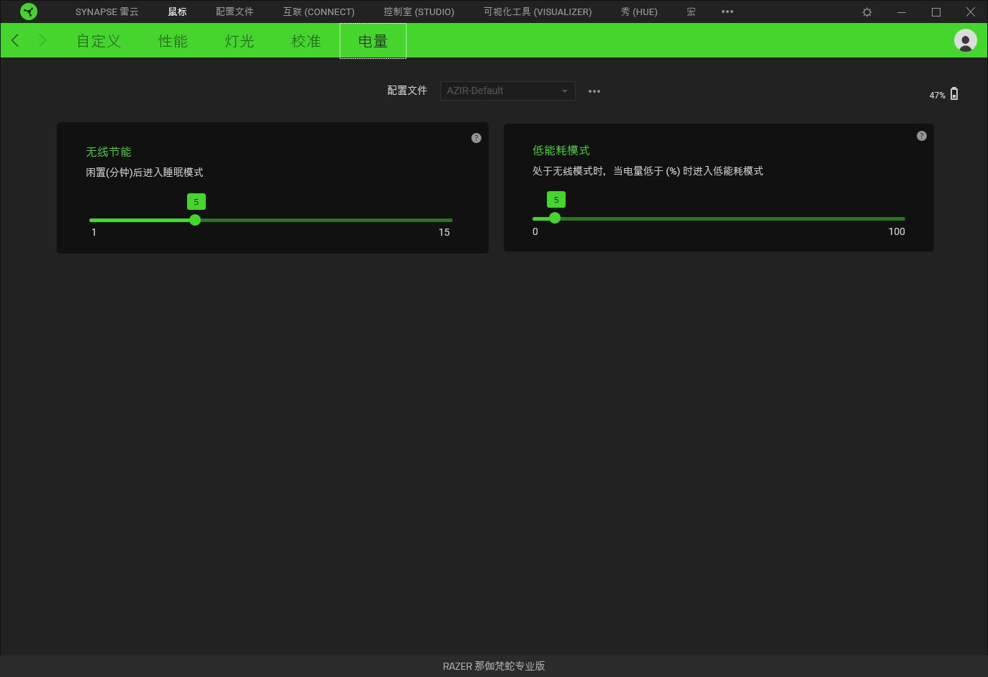Switch to the 自定义 subtab
Viewport: 988px width, 677px height.
tap(99, 41)
